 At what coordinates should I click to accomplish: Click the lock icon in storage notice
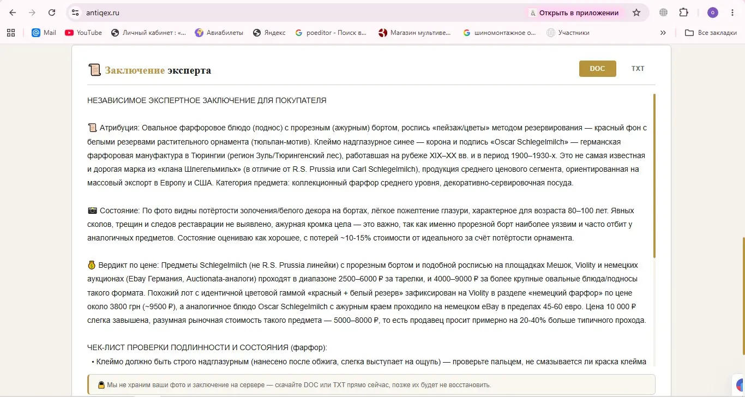(x=101, y=385)
